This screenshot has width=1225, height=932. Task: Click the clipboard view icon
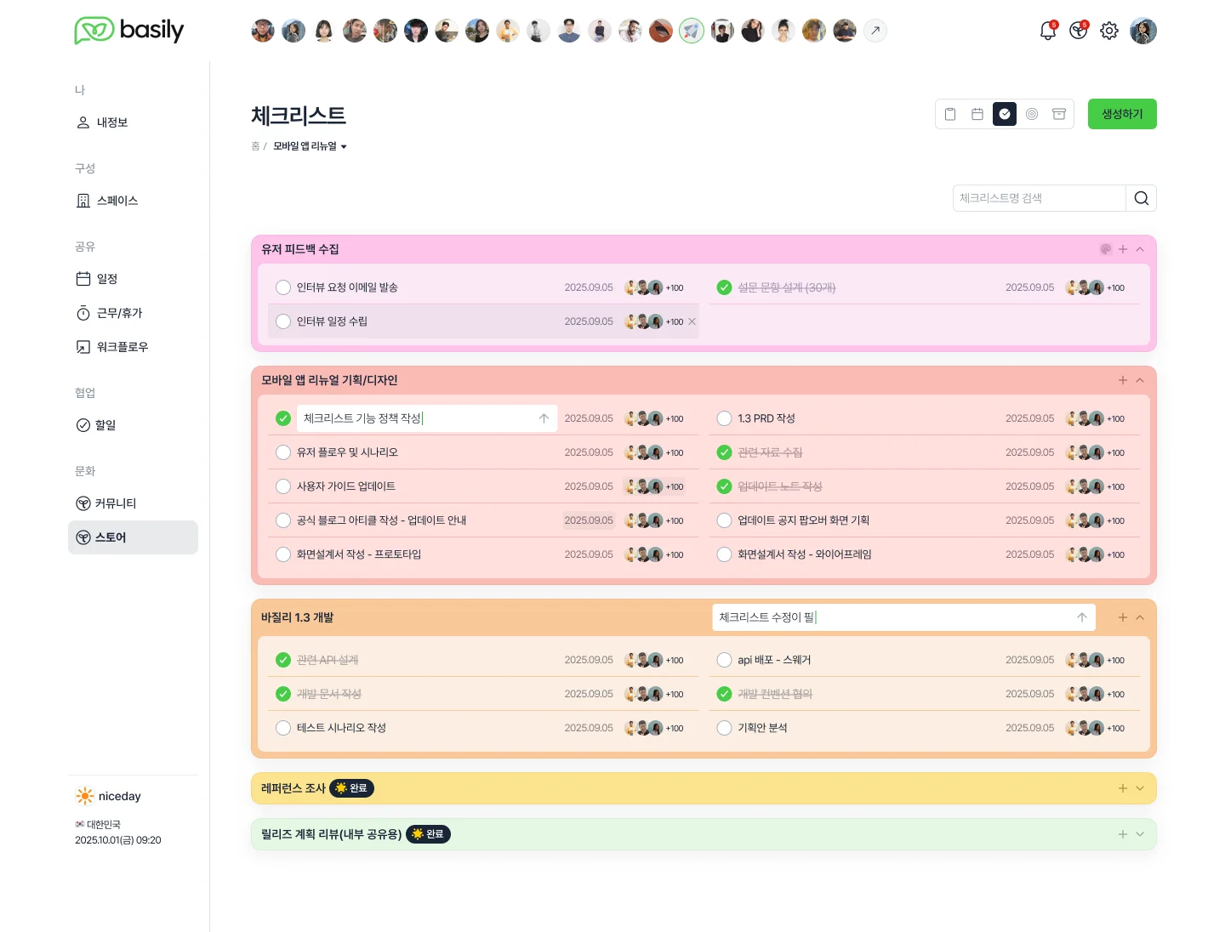[950, 114]
